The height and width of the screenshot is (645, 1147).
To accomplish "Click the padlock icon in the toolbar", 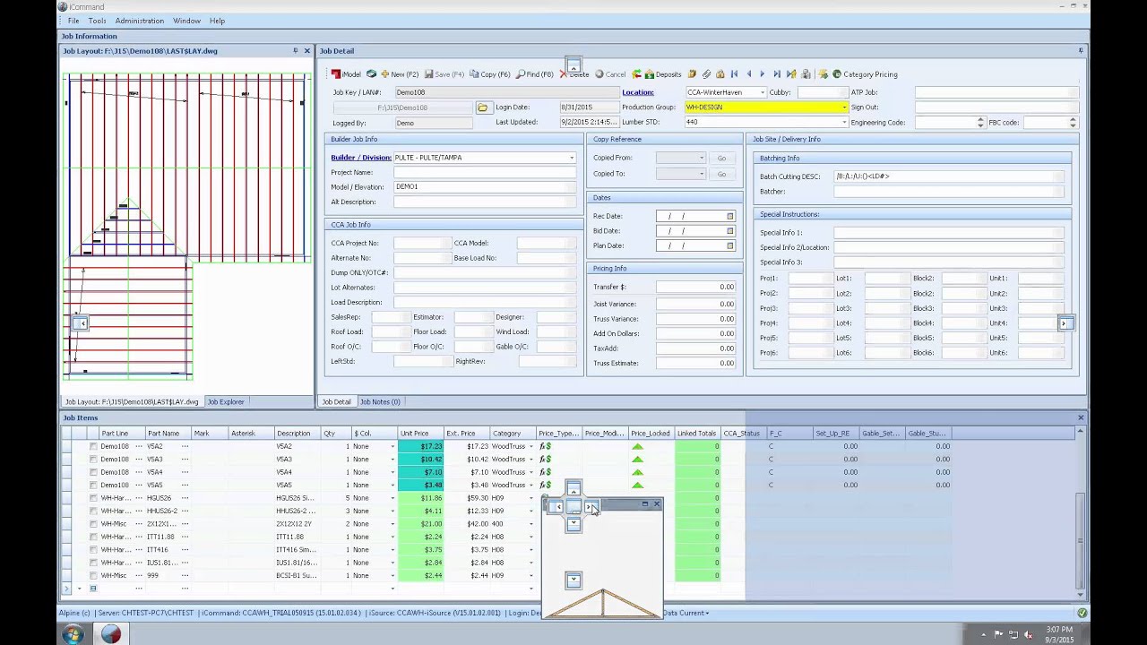I will click(720, 74).
